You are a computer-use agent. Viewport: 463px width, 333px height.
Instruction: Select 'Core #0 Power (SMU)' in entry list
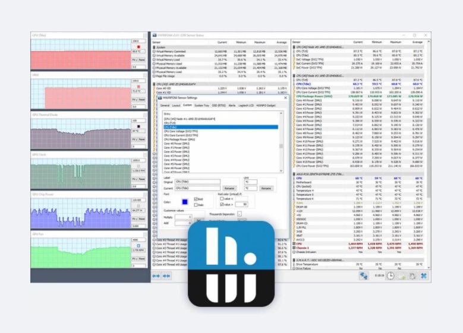pos(221,144)
